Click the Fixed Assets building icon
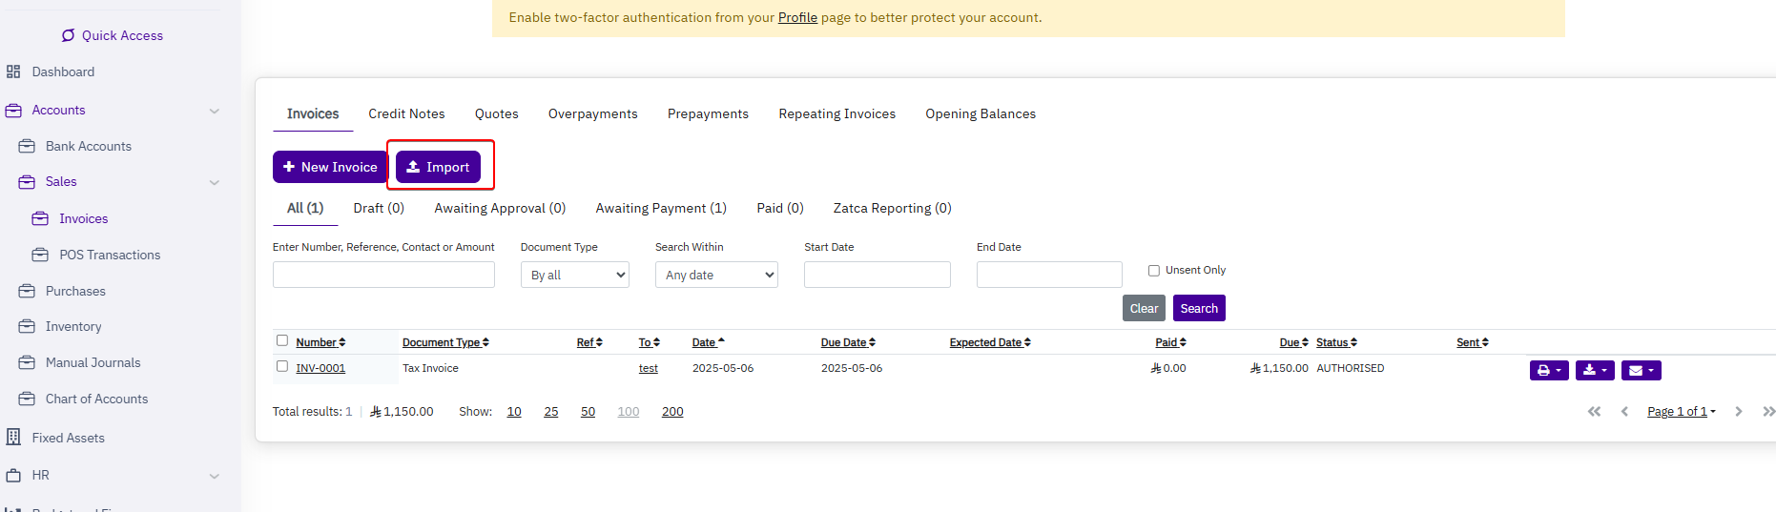 click(13, 438)
